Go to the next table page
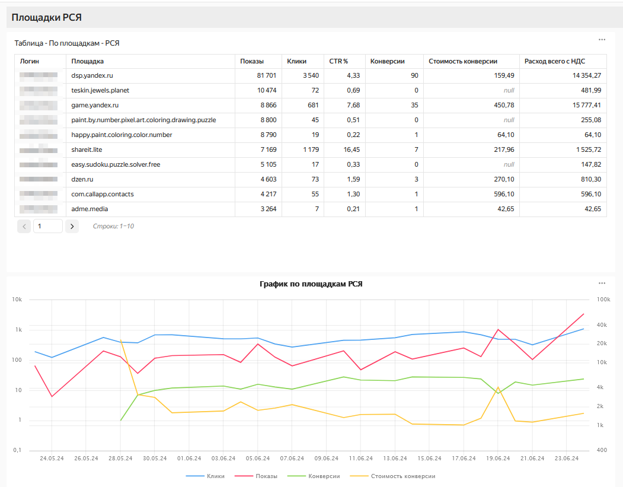Image resolution: width=623 pixels, height=487 pixels. pos(72,226)
